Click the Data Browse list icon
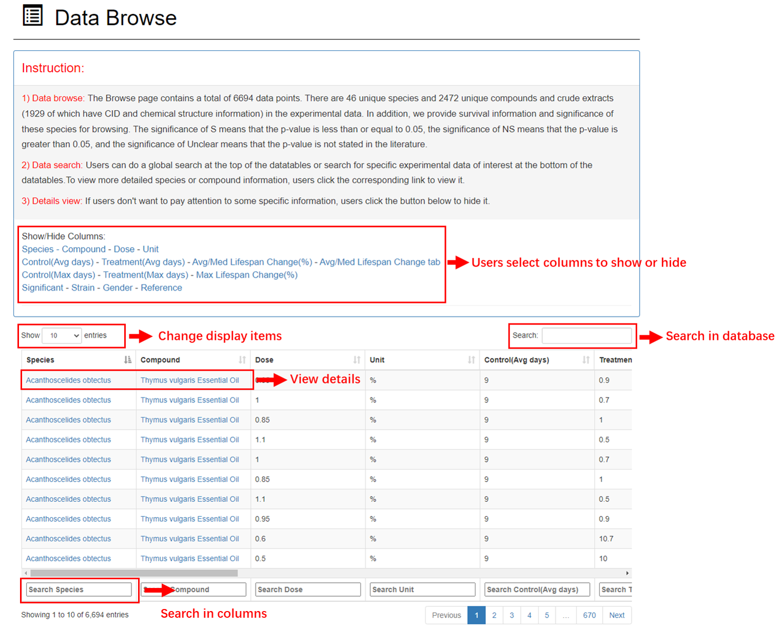784x629 pixels. pyautogui.click(x=33, y=16)
